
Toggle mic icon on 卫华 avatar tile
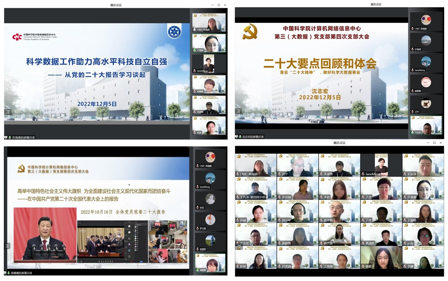coord(413,112)
